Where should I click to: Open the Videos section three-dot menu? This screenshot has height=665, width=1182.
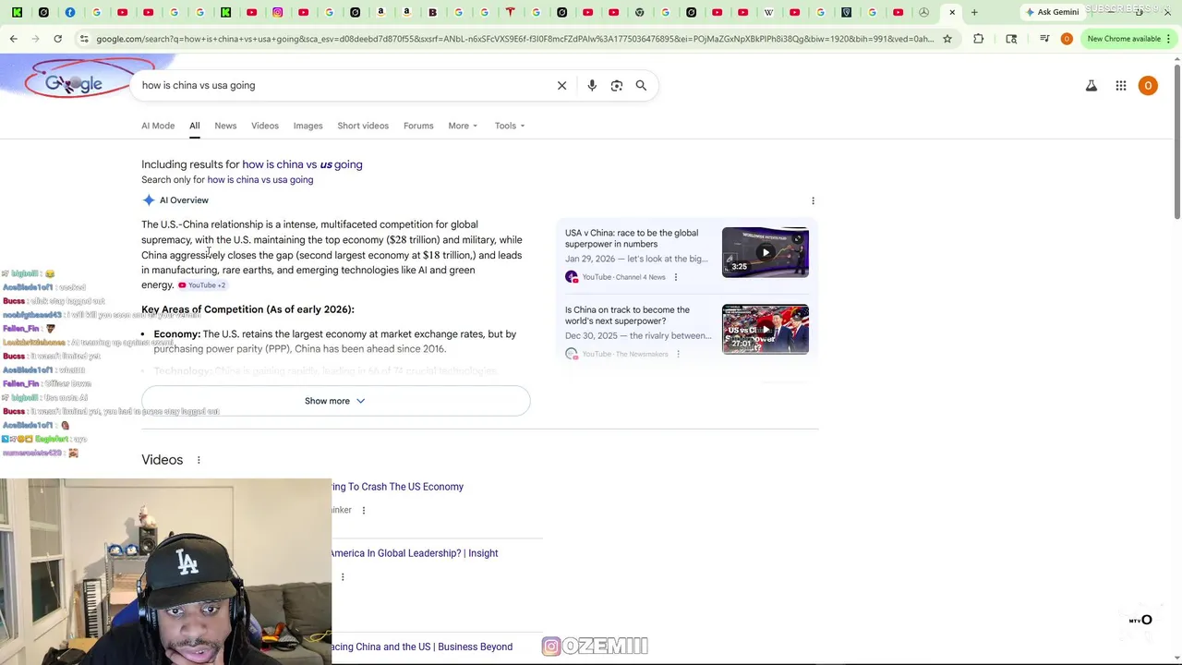click(x=199, y=460)
